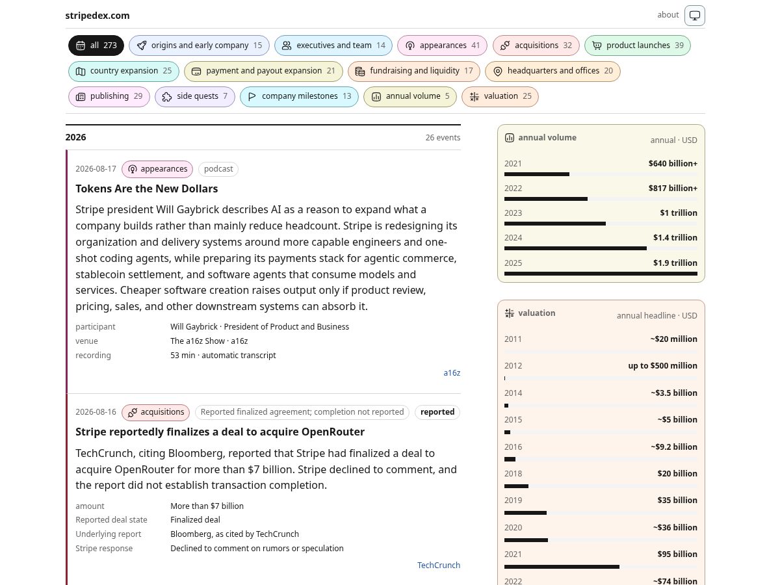
Task: Filter by company milestones
Action: coord(299,96)
